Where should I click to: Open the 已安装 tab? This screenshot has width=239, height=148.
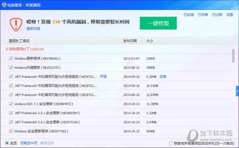click(x=189, y=15)
